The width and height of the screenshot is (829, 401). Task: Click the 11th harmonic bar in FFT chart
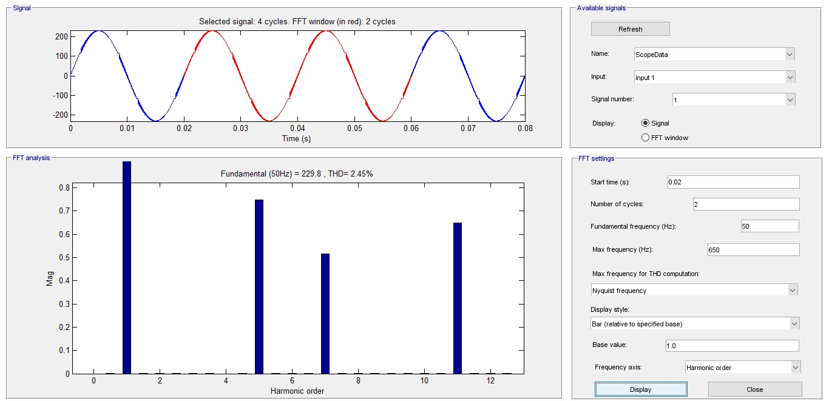[x=458, y=298]
